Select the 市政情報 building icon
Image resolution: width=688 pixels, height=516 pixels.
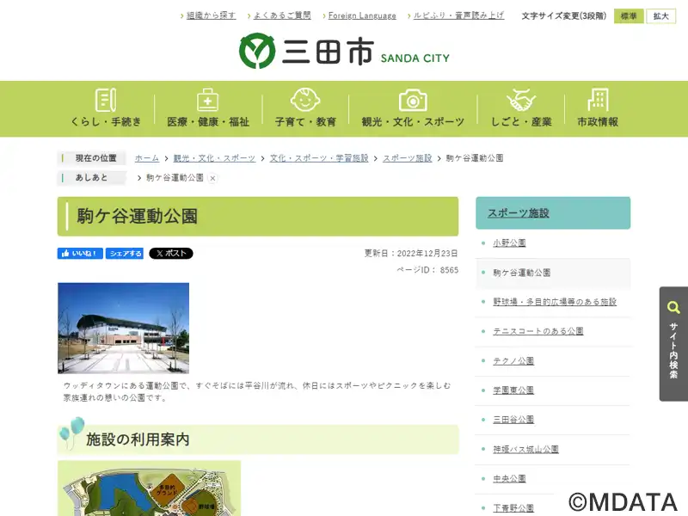point(598,100)
